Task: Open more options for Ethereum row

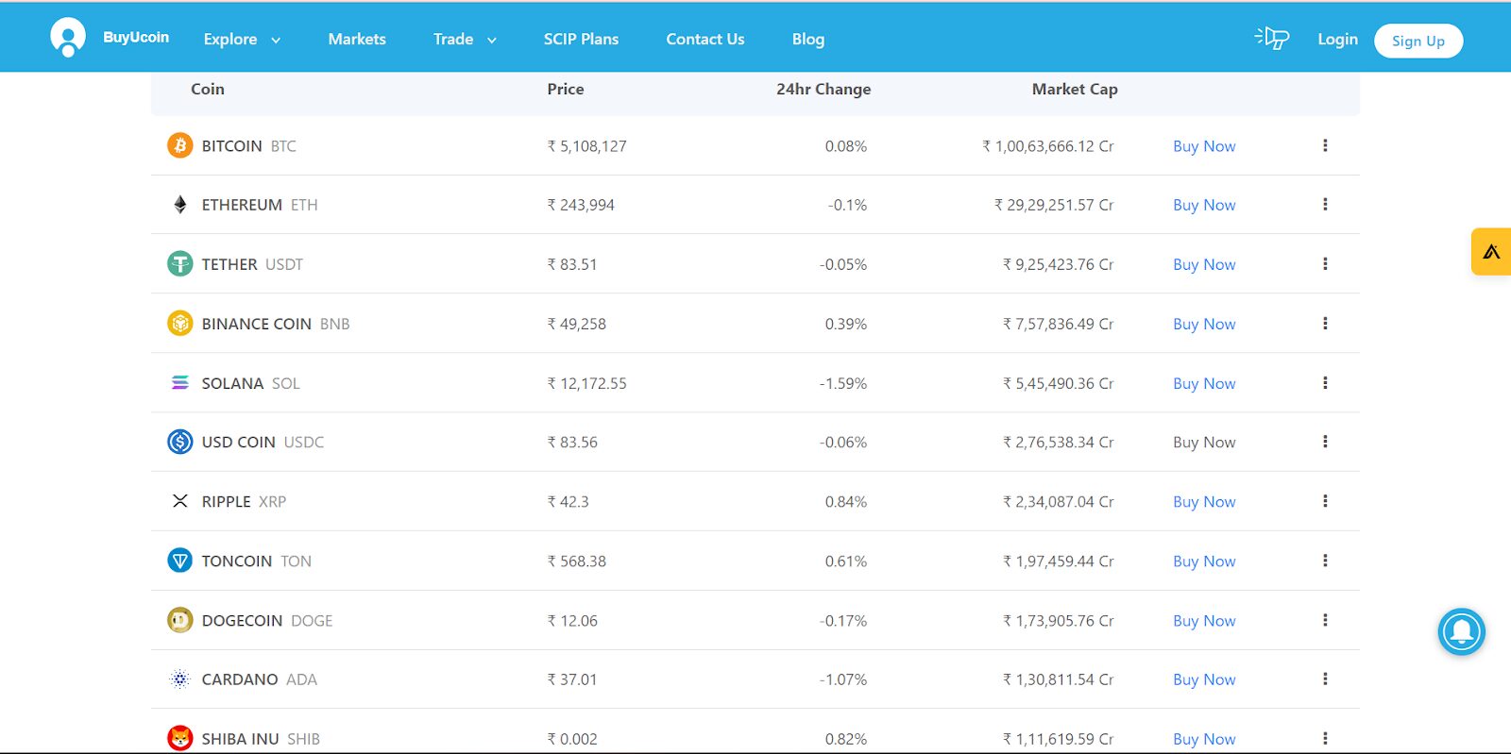Action: [x=1325, y=205]
